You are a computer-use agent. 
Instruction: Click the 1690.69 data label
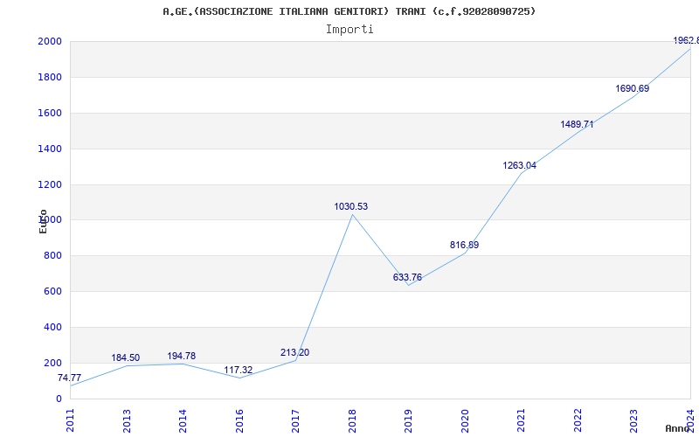pos(632,89)
